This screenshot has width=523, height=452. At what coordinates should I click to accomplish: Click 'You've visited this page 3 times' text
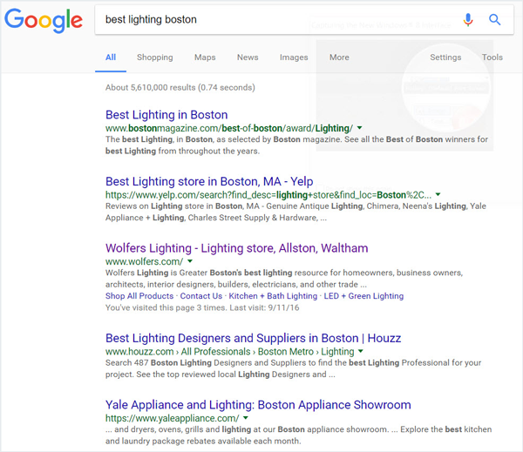(x=202, y=307)
